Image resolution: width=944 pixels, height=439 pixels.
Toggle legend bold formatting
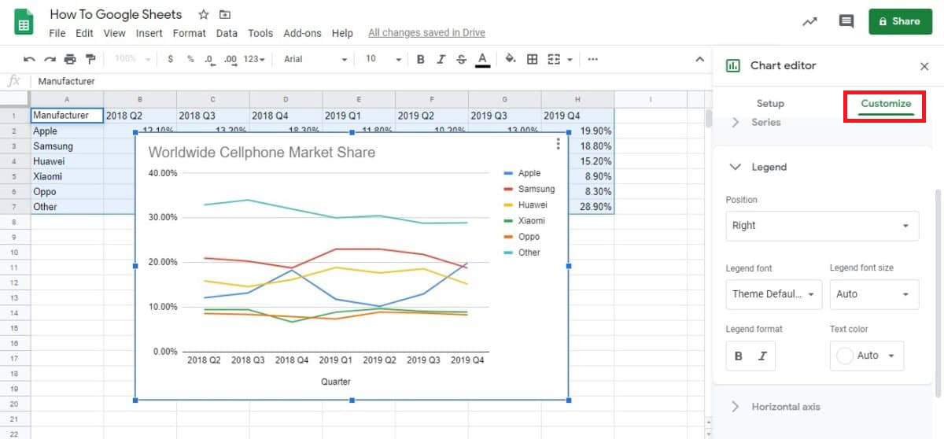click(738, 356)
